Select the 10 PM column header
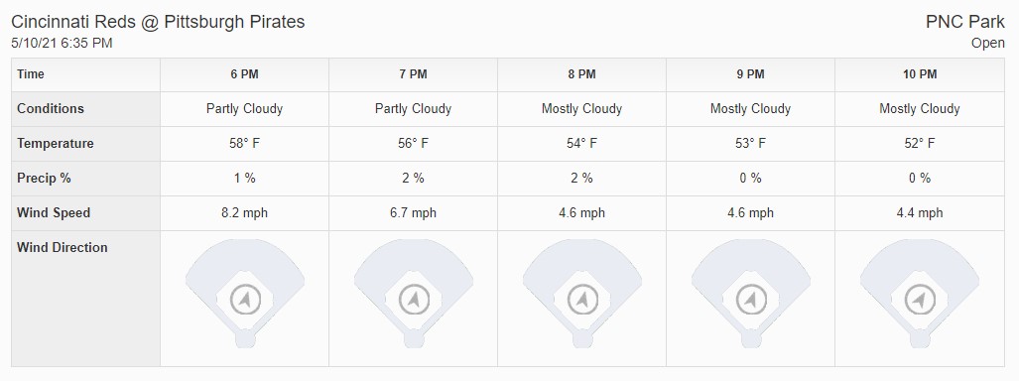The image size is (1019, 381). (x=920, y=74)
